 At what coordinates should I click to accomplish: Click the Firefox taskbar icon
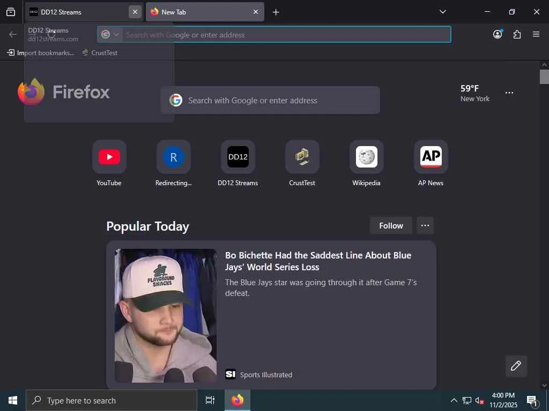(238, 400)
